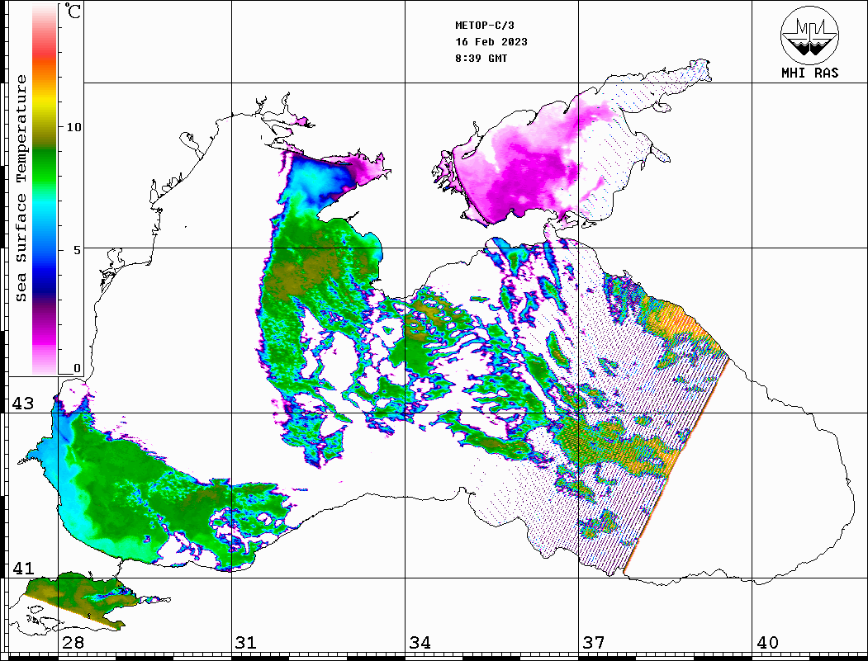Screen dimensions: 868x661
Task: Click the longitude label '31'
Action: tap(246, 643)
